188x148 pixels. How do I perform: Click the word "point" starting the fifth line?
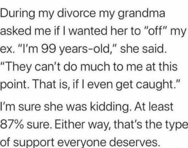tap(14, 85)
